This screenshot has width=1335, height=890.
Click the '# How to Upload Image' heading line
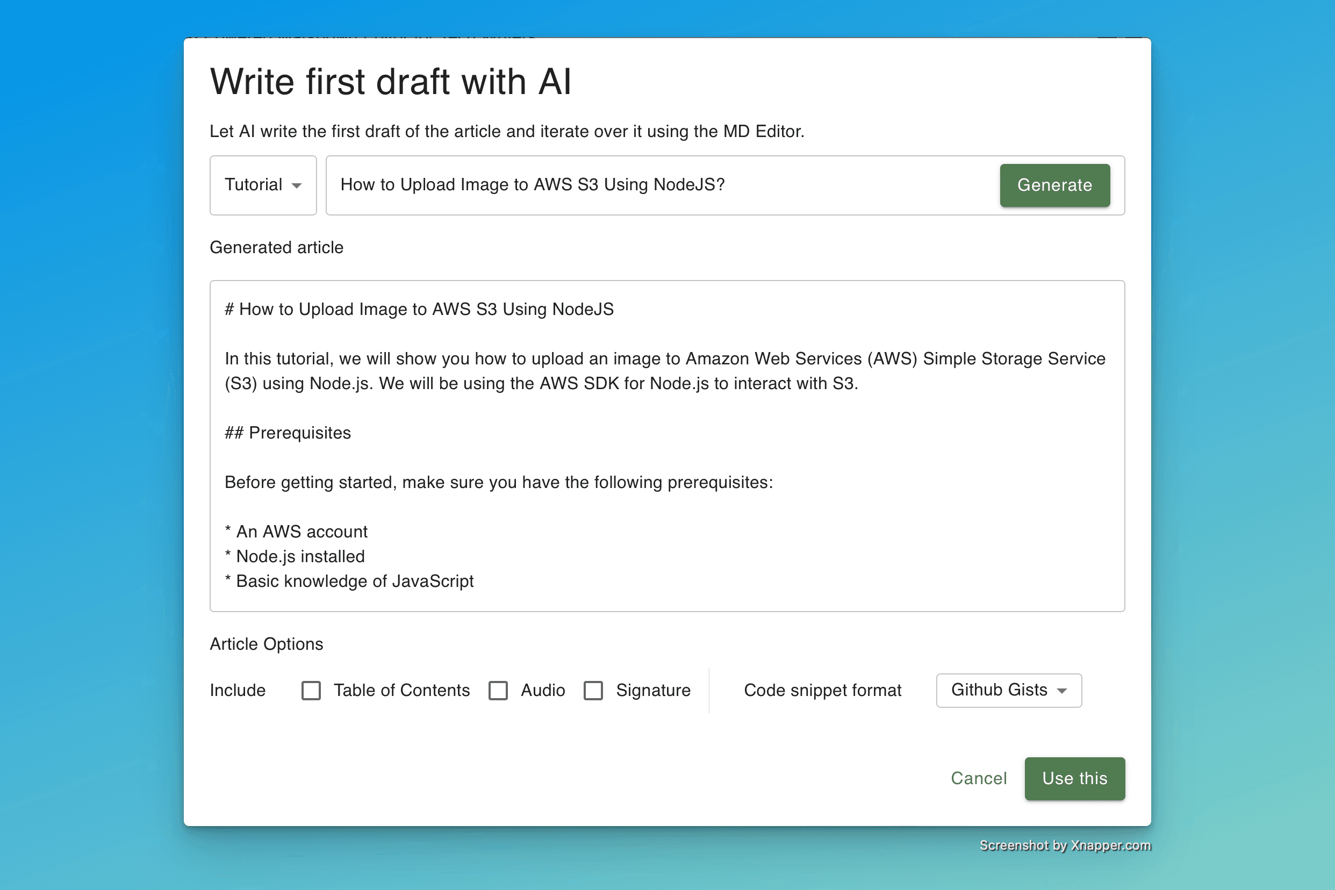tap(419, 310)
